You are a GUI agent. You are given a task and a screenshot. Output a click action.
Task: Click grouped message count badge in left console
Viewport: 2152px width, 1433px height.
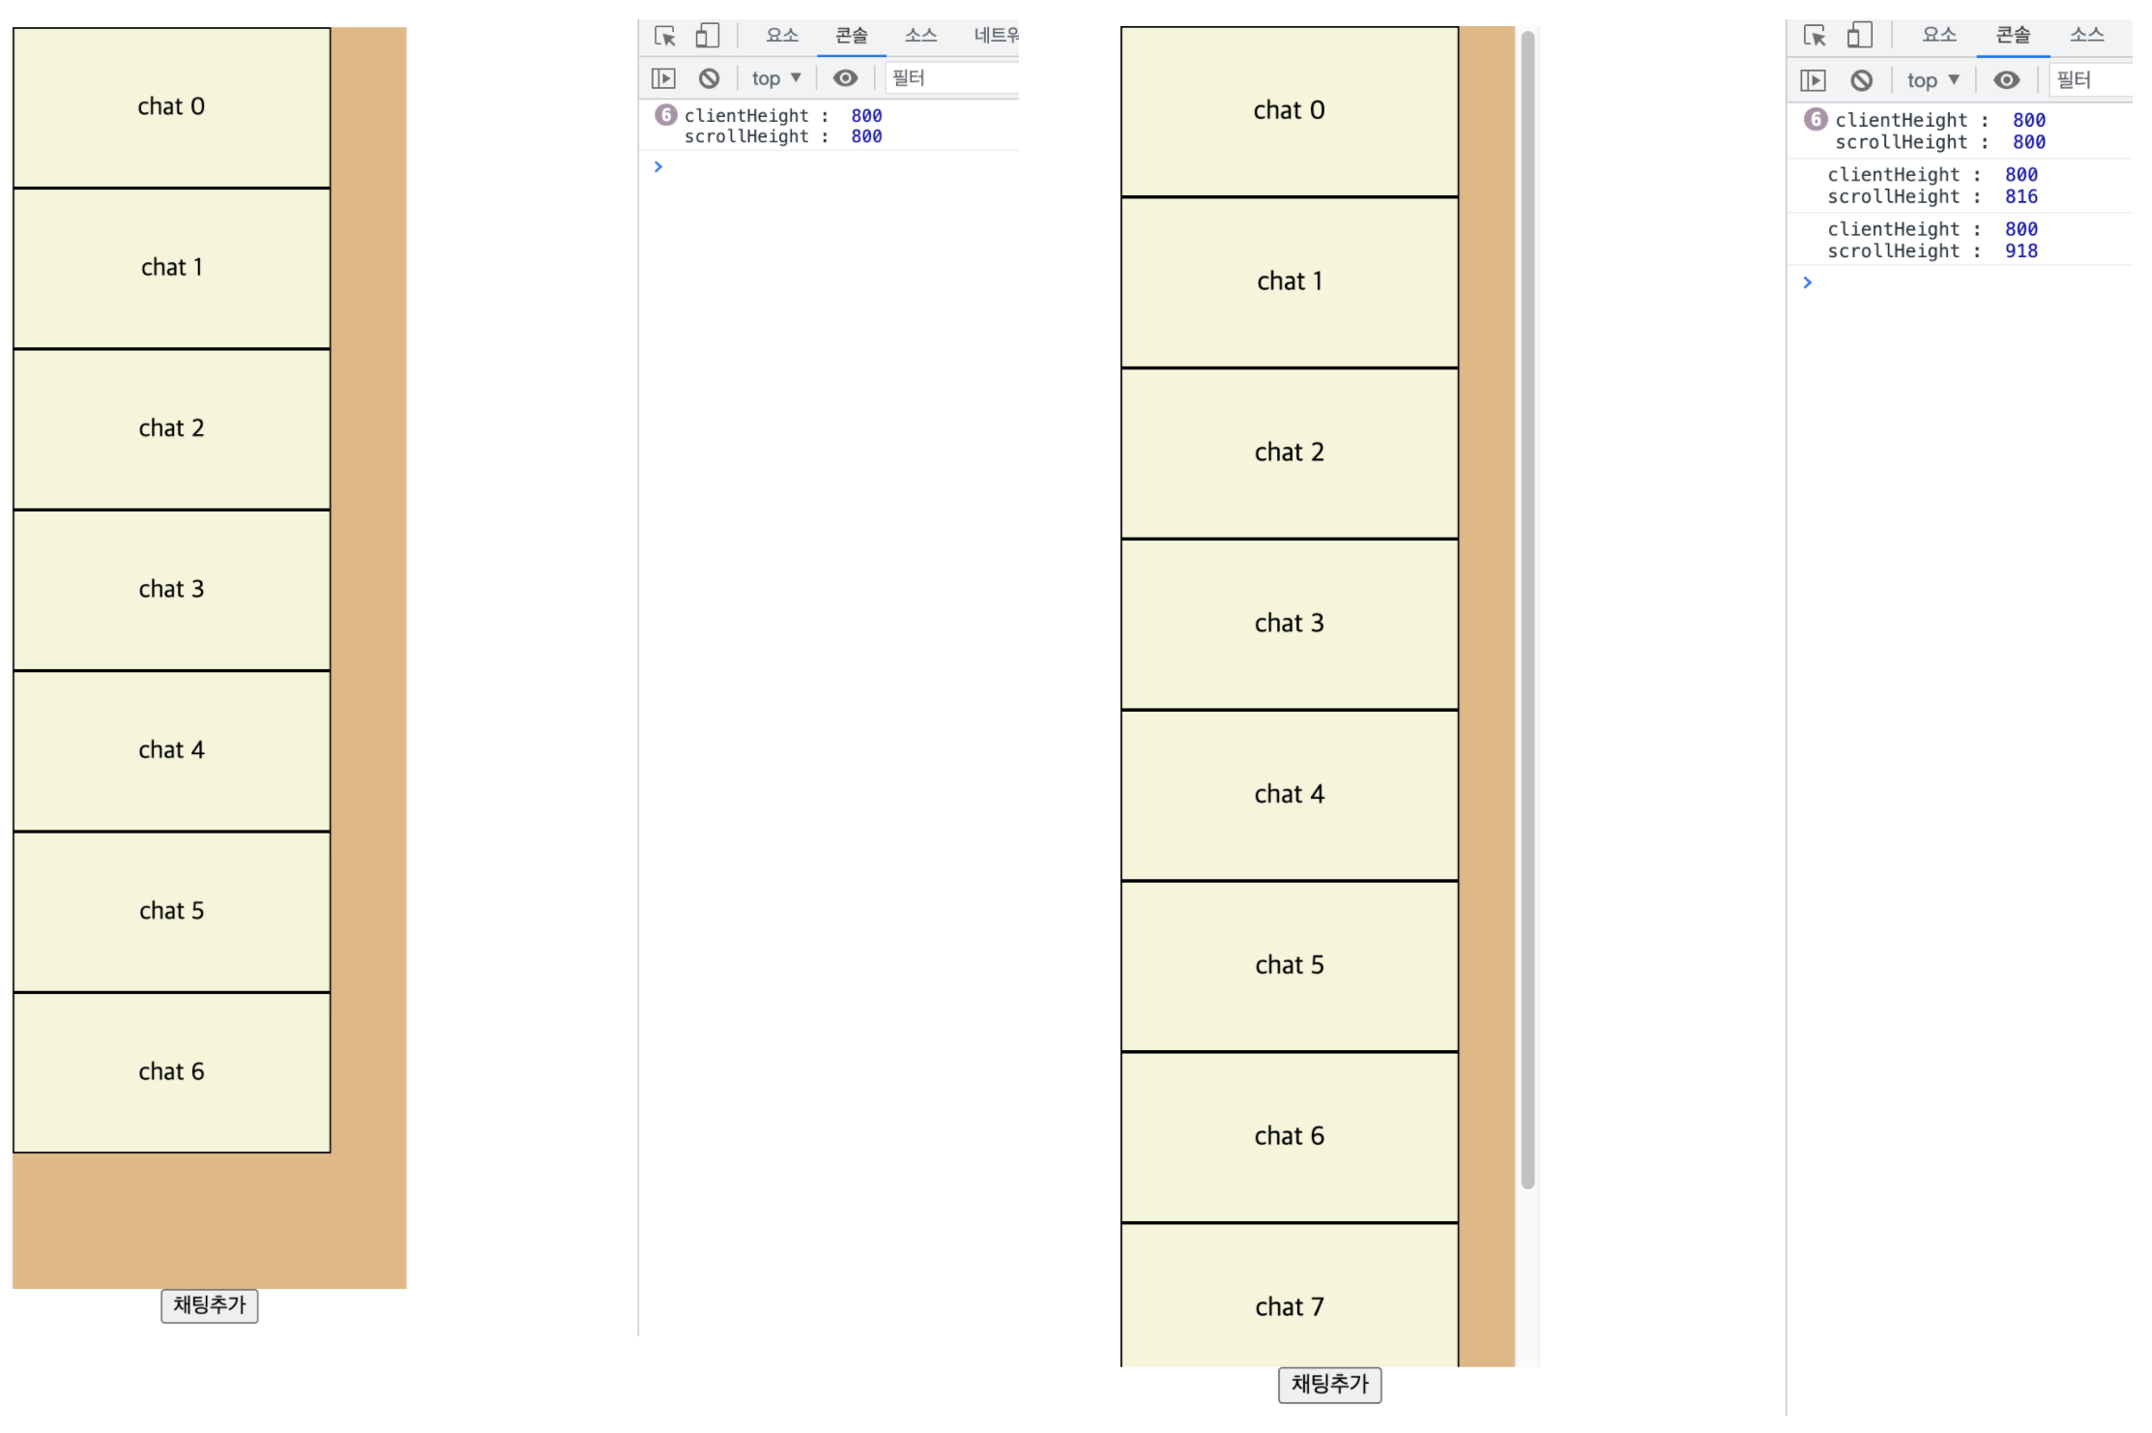pyautogui.click(x=665, y=115)
